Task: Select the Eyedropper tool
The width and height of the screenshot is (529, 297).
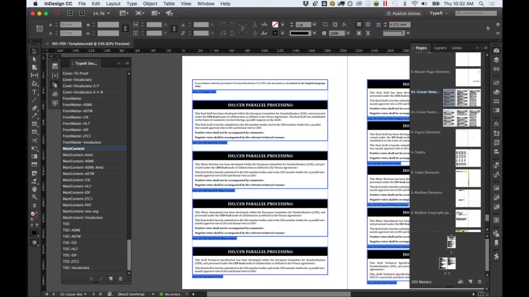Action: tap(34, 181)
